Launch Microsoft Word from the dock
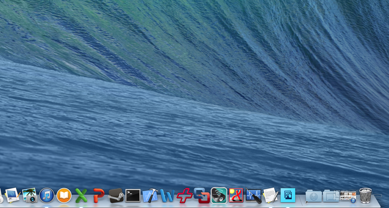 click(x=167, y=195)
